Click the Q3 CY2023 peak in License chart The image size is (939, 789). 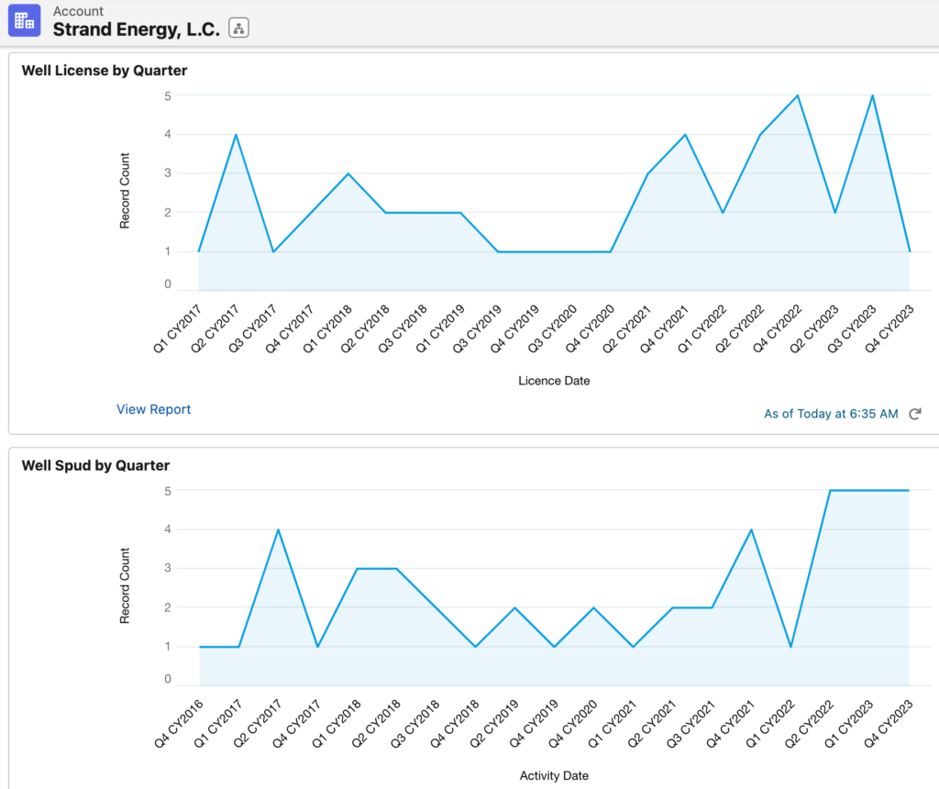870,94
